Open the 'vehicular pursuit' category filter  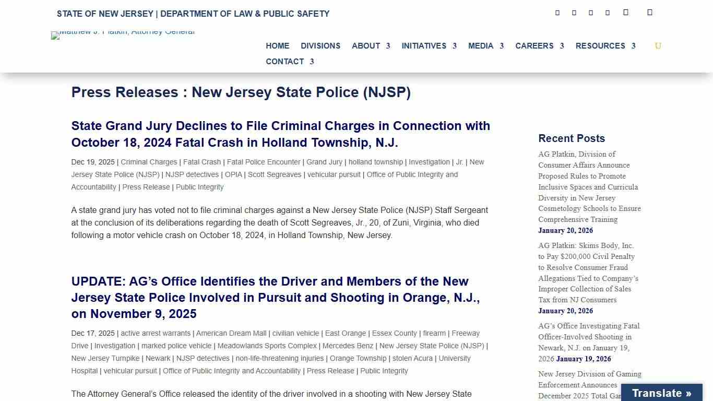tap(334, 174)
